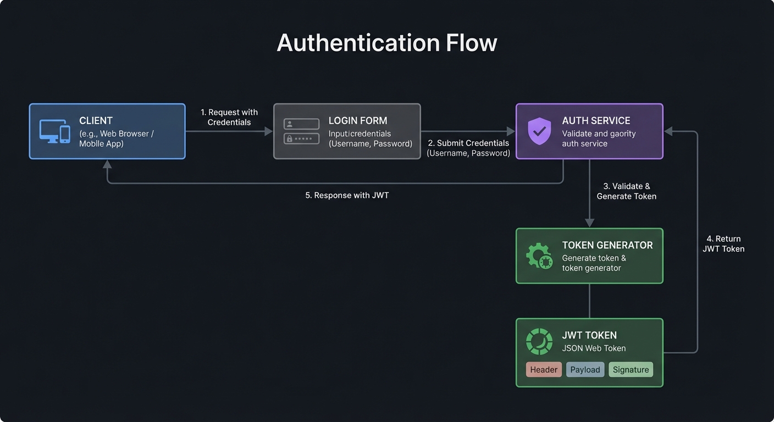
Task: Select the Login Form credentials icon
Action: pos(301,131)
